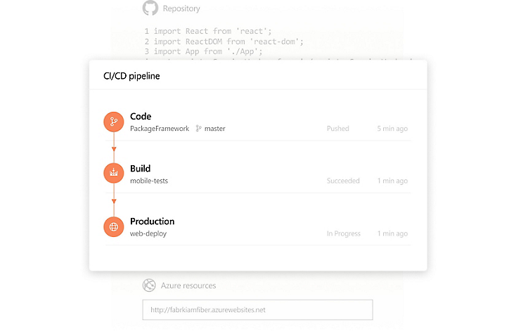Select the master branch label
516x336 pixels.
tap(214, 129)
